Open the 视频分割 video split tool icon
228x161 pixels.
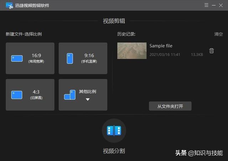[x=114, y=131]
